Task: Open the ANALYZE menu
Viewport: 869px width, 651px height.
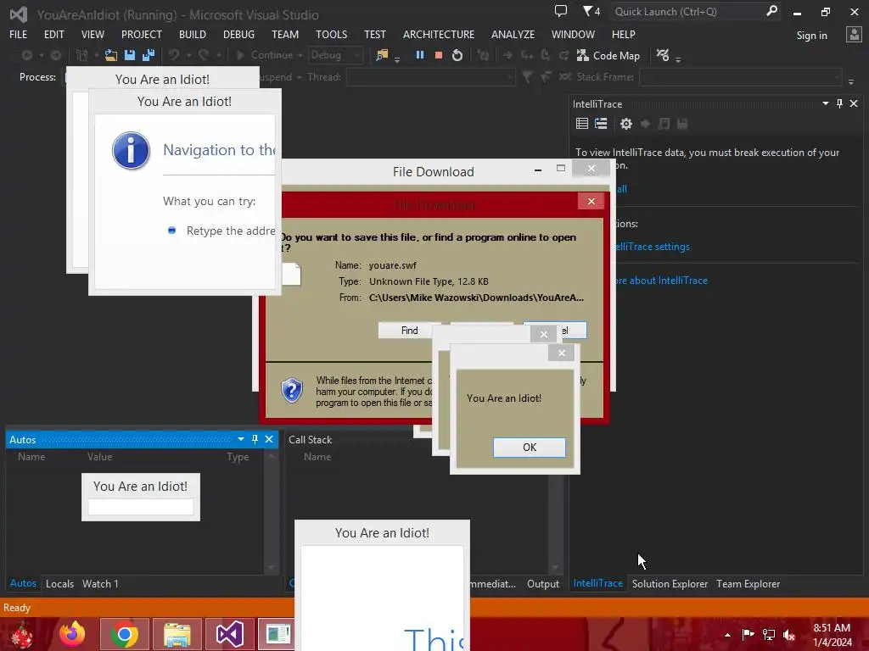Action: pos(513,34)
